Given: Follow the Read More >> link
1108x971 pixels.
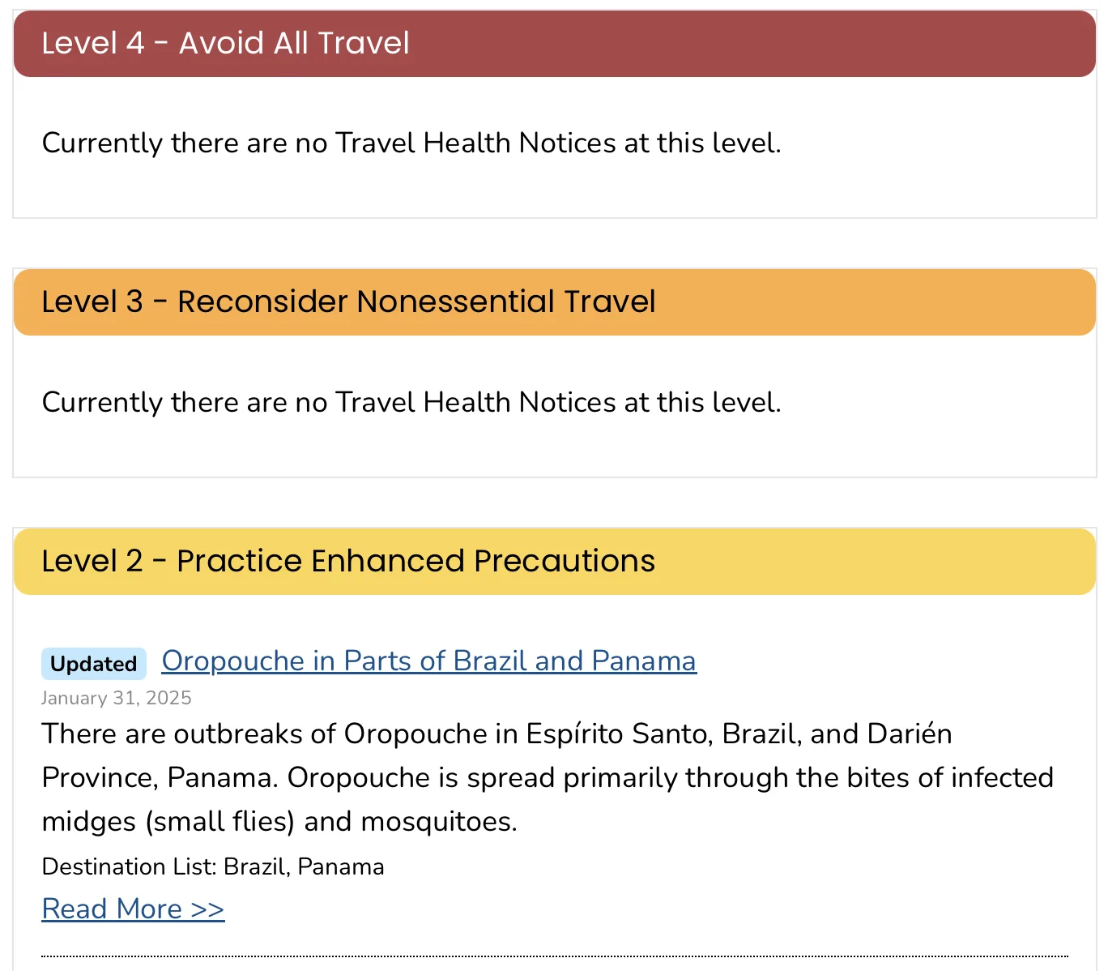Looking at the screenshot, I should (x=133, y=909).
